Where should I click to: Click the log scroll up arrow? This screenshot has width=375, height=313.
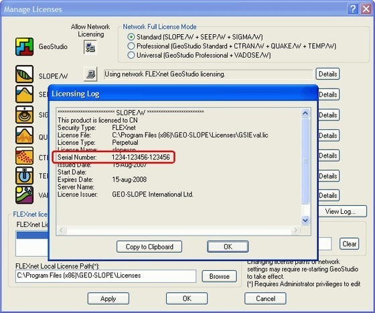pyautogui.click(x=305, y=113)
